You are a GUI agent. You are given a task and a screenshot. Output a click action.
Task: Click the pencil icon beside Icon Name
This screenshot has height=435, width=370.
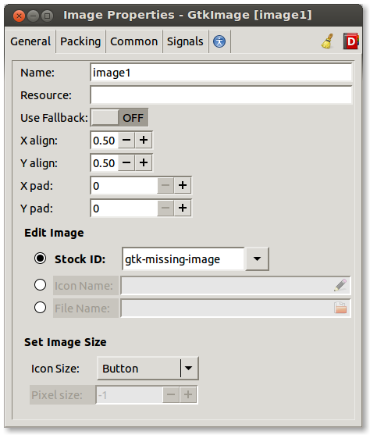340,285
